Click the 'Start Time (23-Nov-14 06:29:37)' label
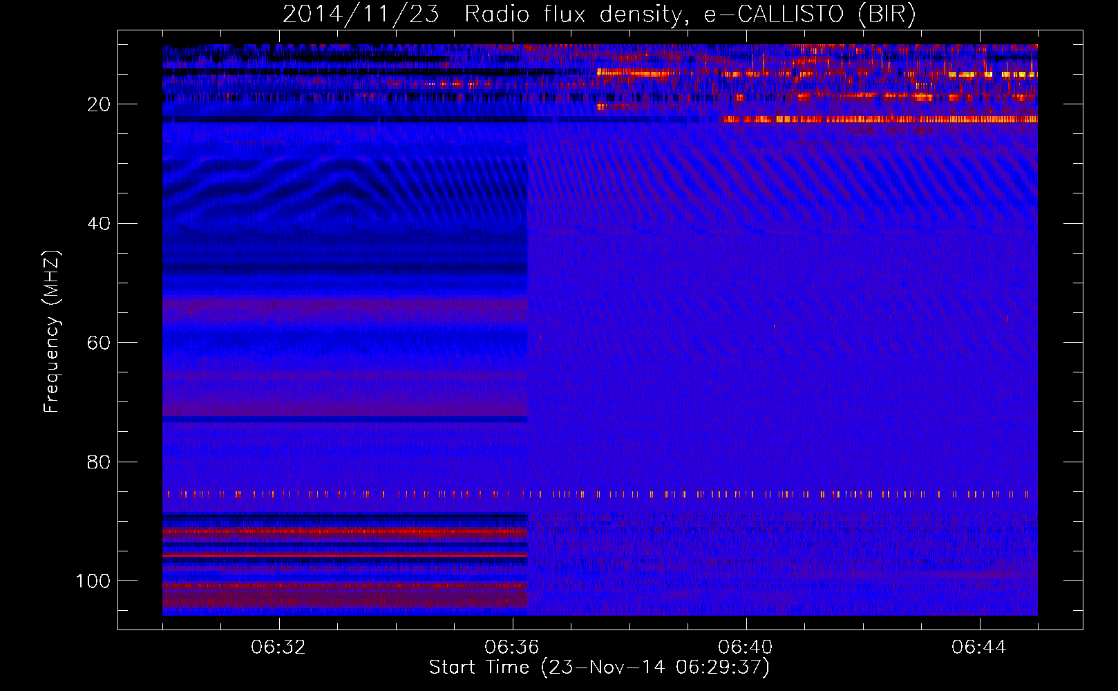 pos(599,668)
